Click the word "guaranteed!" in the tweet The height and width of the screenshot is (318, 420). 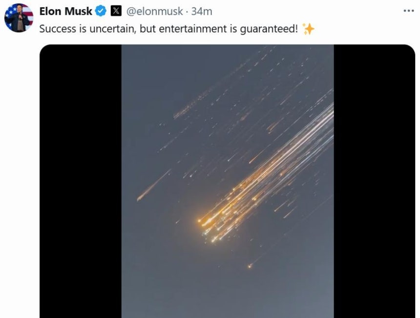[269, 29]
